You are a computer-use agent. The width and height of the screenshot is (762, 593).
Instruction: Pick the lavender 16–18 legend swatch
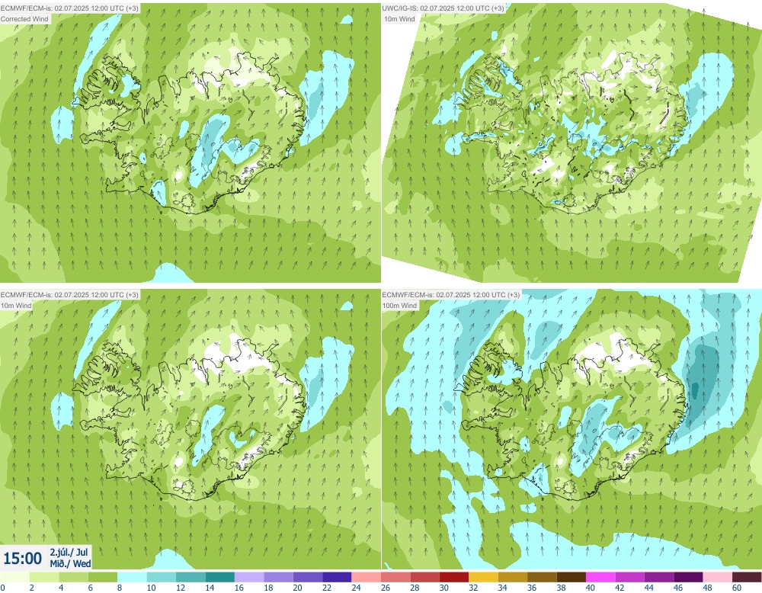coord(249,577)
